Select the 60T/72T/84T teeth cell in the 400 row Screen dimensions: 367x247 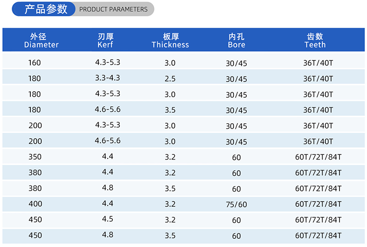318,204
